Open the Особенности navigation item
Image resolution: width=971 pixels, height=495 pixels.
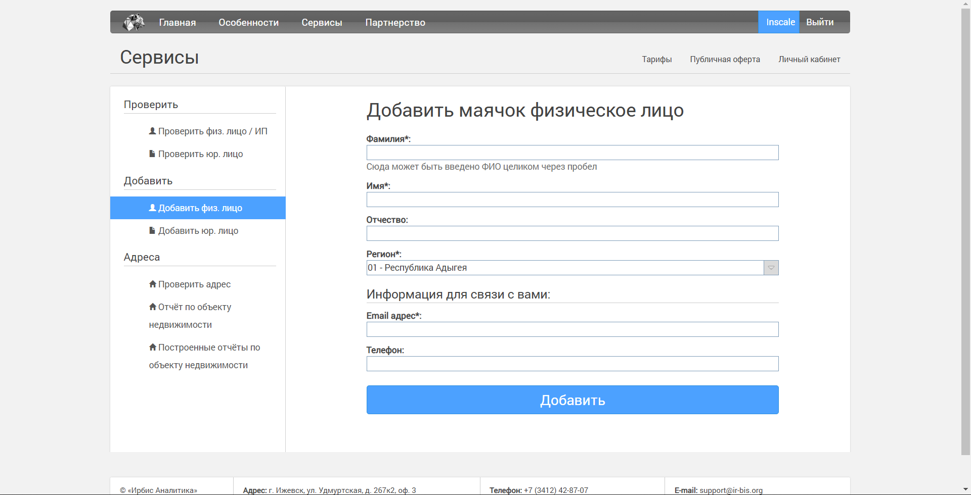click(x=248, y=22)
